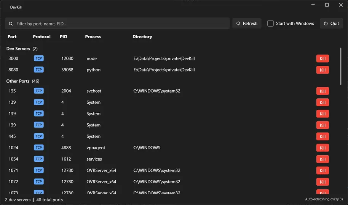Kill the python process on port 8080
The width and height of the screenshot is (348, 205).
[x=322, y=70]
